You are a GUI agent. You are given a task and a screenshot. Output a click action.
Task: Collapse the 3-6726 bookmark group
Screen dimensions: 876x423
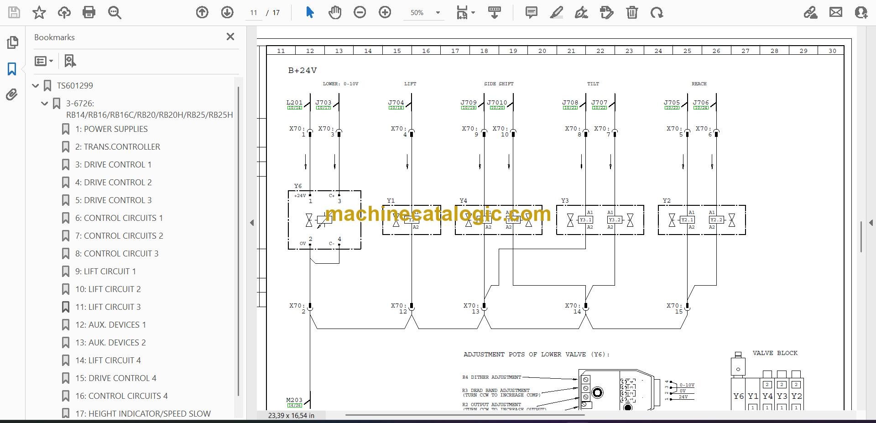tap(45, 103)
